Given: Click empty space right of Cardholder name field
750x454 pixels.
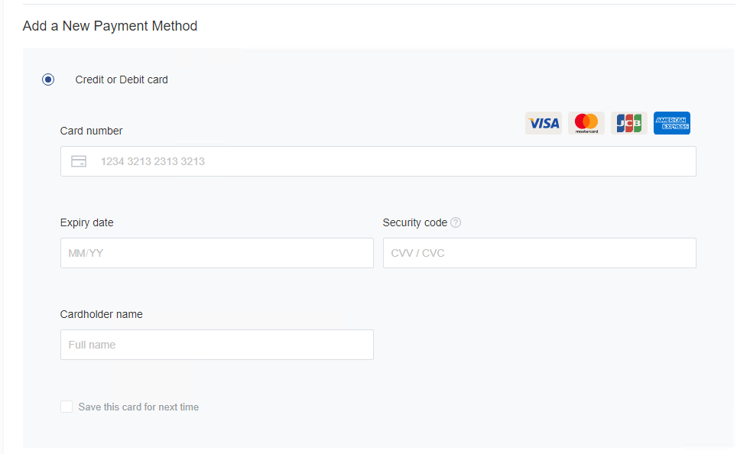Looking at the screenshot, I should [x=535, y=345].
